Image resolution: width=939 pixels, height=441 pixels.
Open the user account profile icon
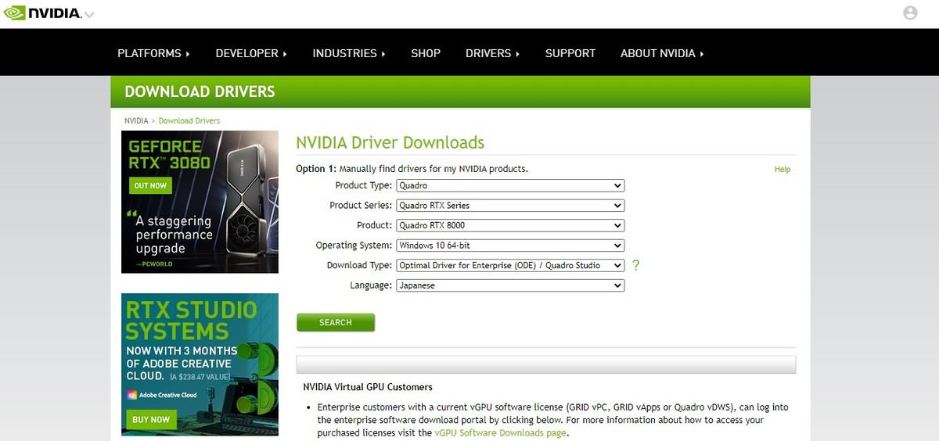coord(910,13)
